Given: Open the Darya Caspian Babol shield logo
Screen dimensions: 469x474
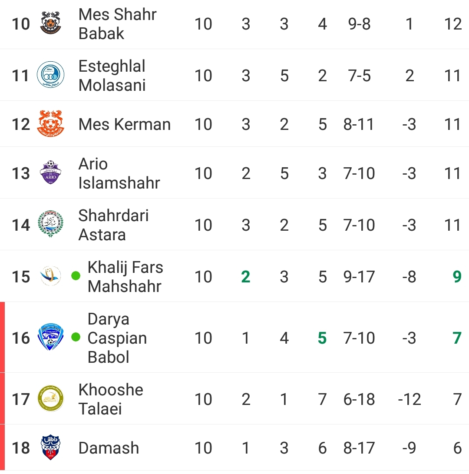Looking at the screenshot, I should click(50, 337).
